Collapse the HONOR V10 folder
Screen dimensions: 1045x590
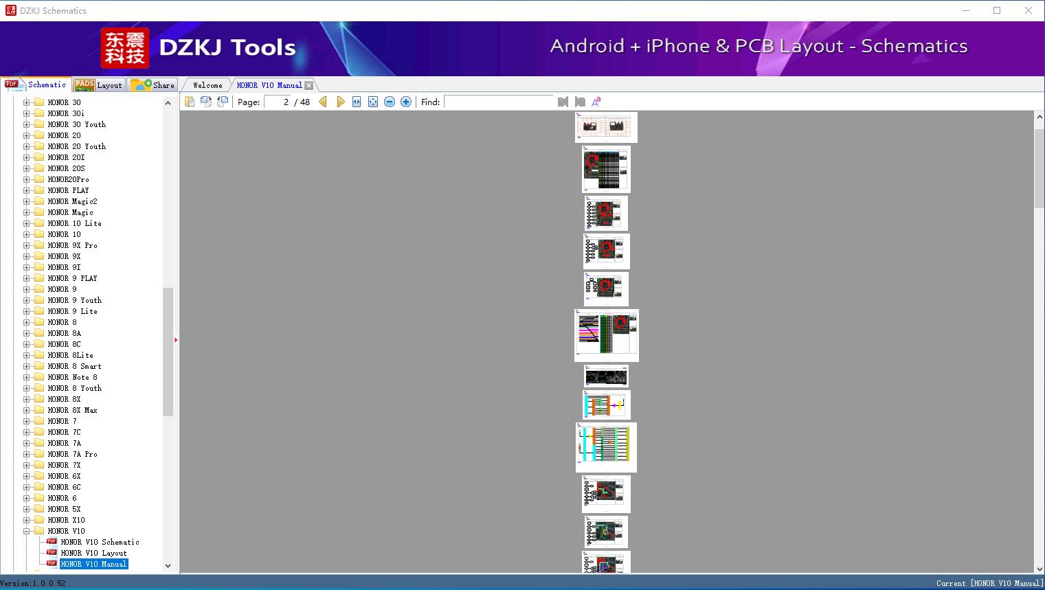26,531
